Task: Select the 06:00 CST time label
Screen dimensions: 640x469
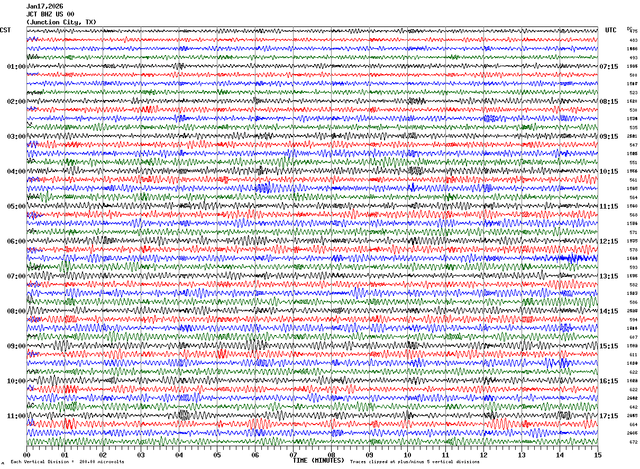Action: (x=16, y=241)
